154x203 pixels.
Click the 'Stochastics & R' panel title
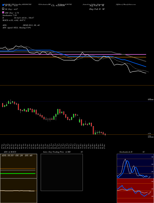coord(126,152)
